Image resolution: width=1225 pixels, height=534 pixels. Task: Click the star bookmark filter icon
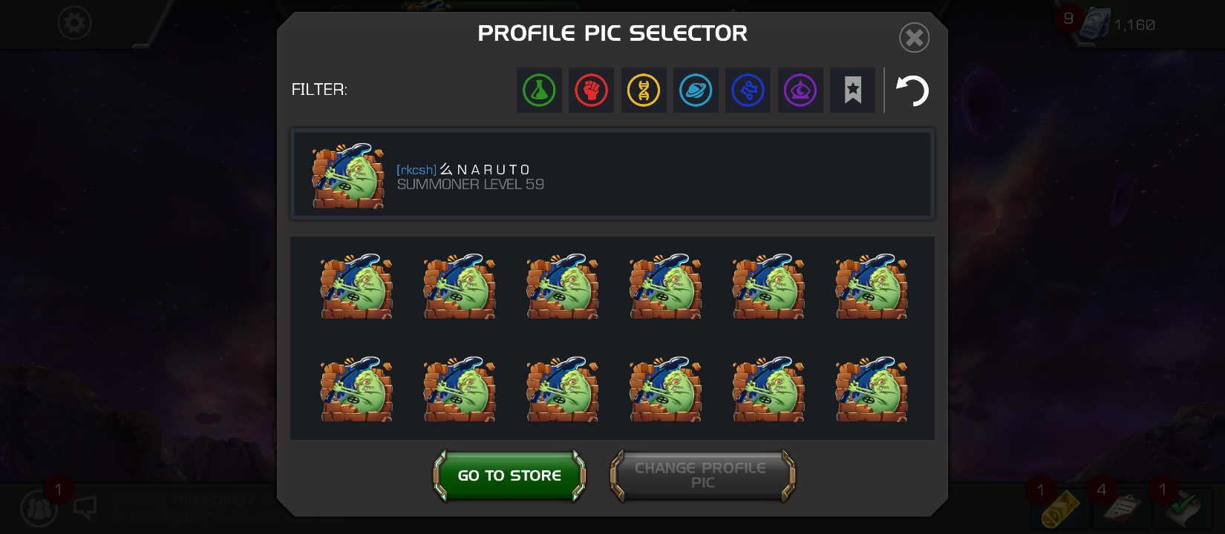point(852,90)
